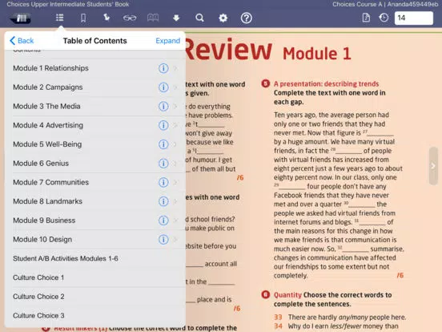Open search with the magnifier icon
The width and height of the screenshot is (442, 332).
(x=199, y=18)
